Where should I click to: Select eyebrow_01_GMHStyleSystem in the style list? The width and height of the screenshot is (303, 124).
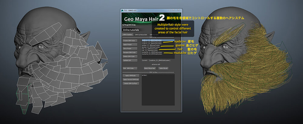158,40
